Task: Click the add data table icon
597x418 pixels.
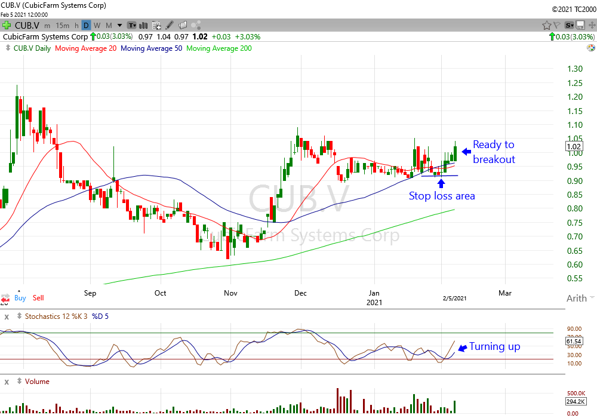Action: click(156, 26)
